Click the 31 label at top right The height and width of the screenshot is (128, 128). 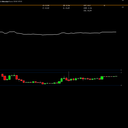pyautogui.click(x=123, y=7)
